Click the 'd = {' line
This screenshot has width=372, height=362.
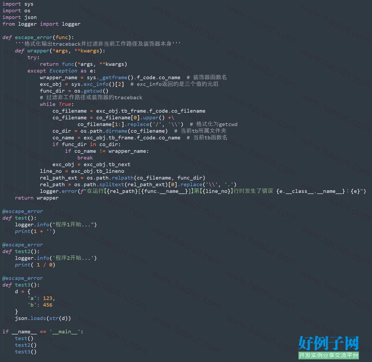click(x=23, y=292)
